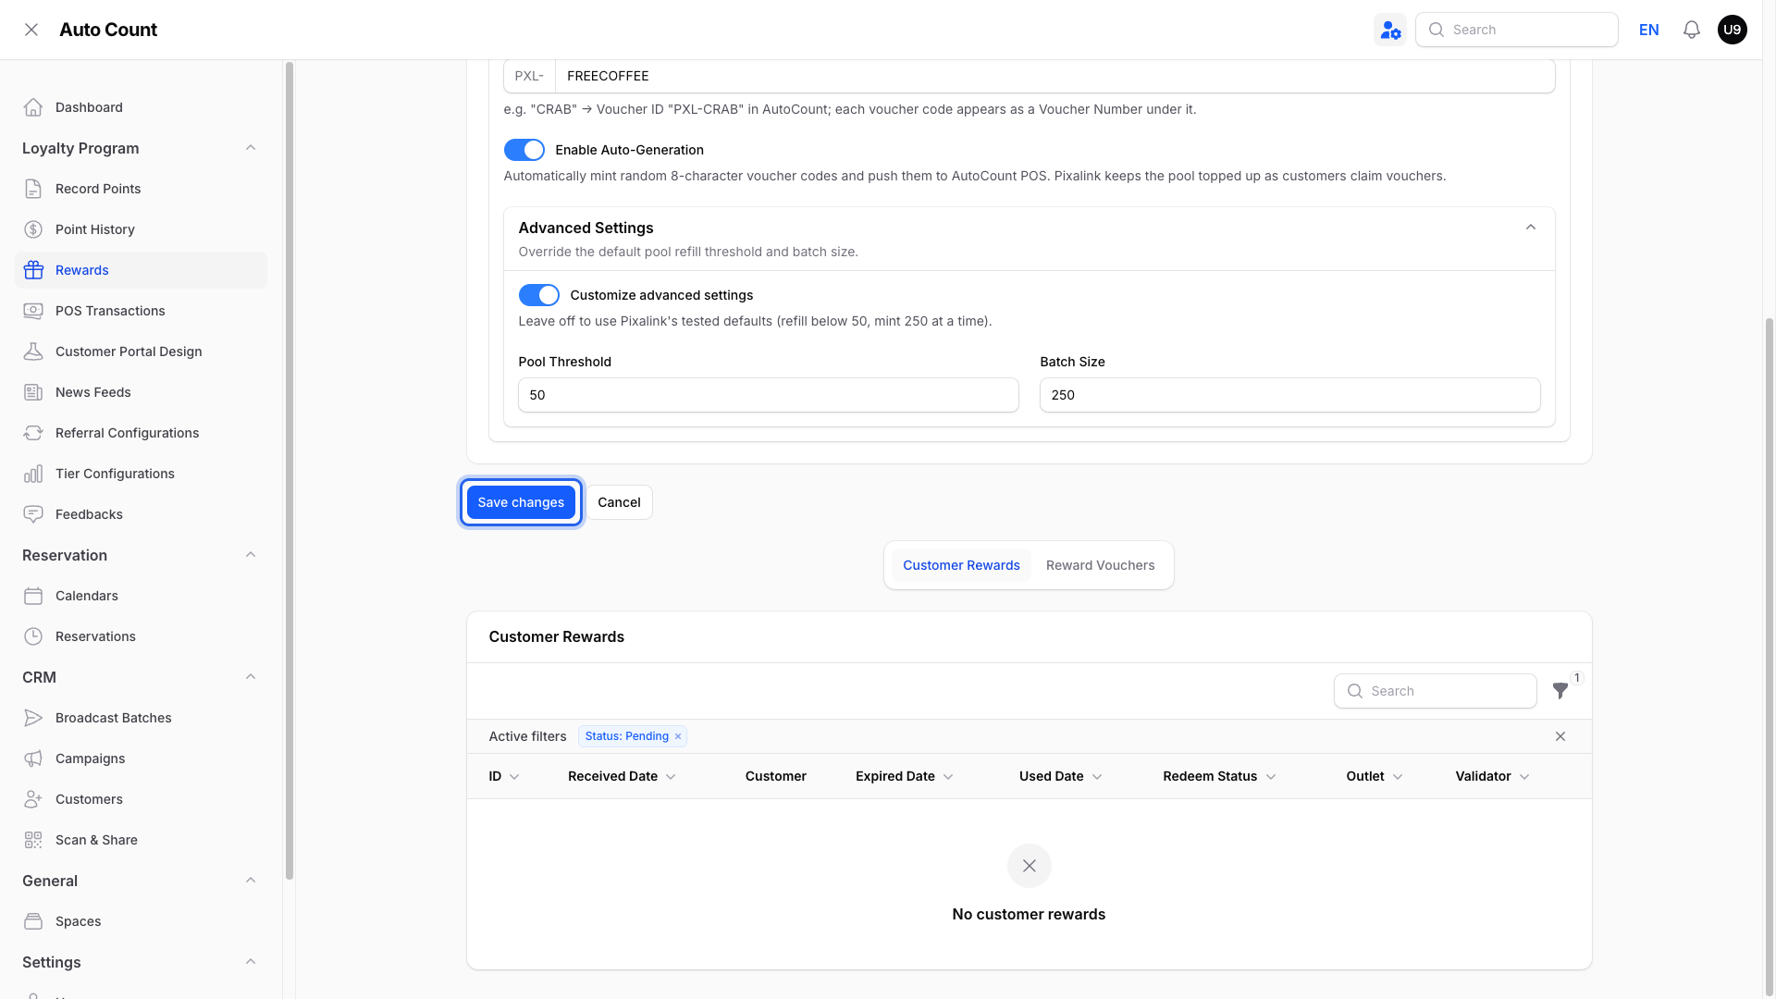Toggle Customize advanced settings switch

[539, 295]
